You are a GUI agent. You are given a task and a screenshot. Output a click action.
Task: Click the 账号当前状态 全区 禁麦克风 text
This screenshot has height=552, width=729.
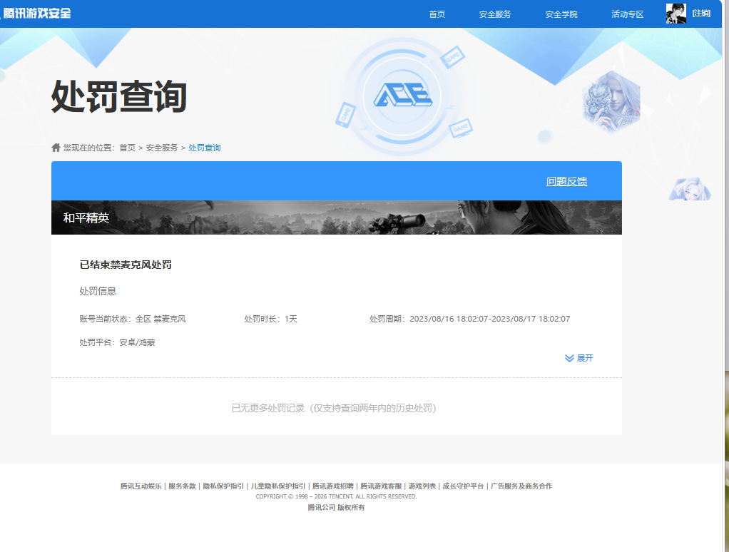point(133,319)
